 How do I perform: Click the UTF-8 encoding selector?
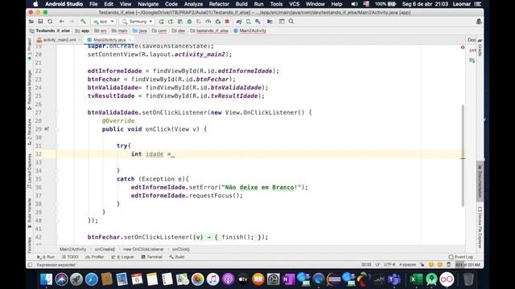pos(389,264)
